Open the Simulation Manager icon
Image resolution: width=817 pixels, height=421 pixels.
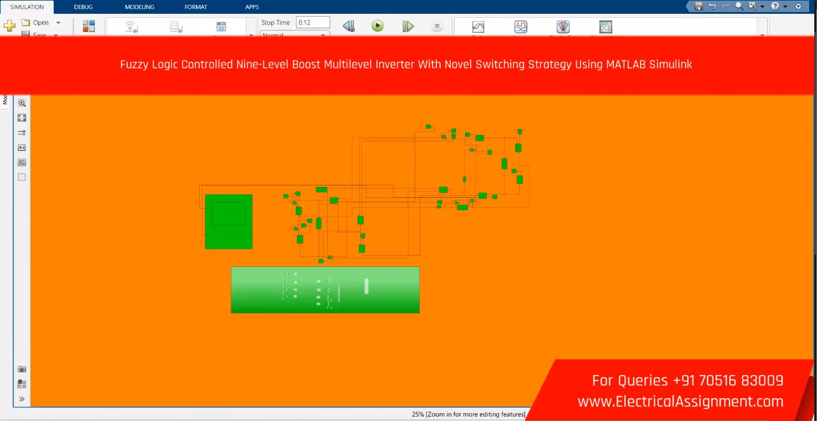(606, 27)
